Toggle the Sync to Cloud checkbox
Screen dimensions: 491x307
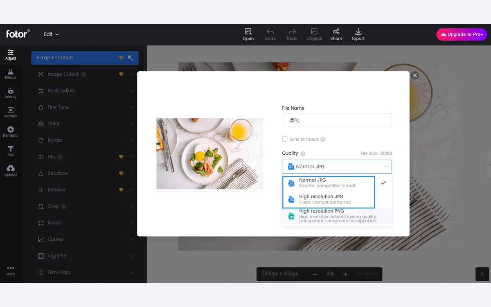point(285,139)
